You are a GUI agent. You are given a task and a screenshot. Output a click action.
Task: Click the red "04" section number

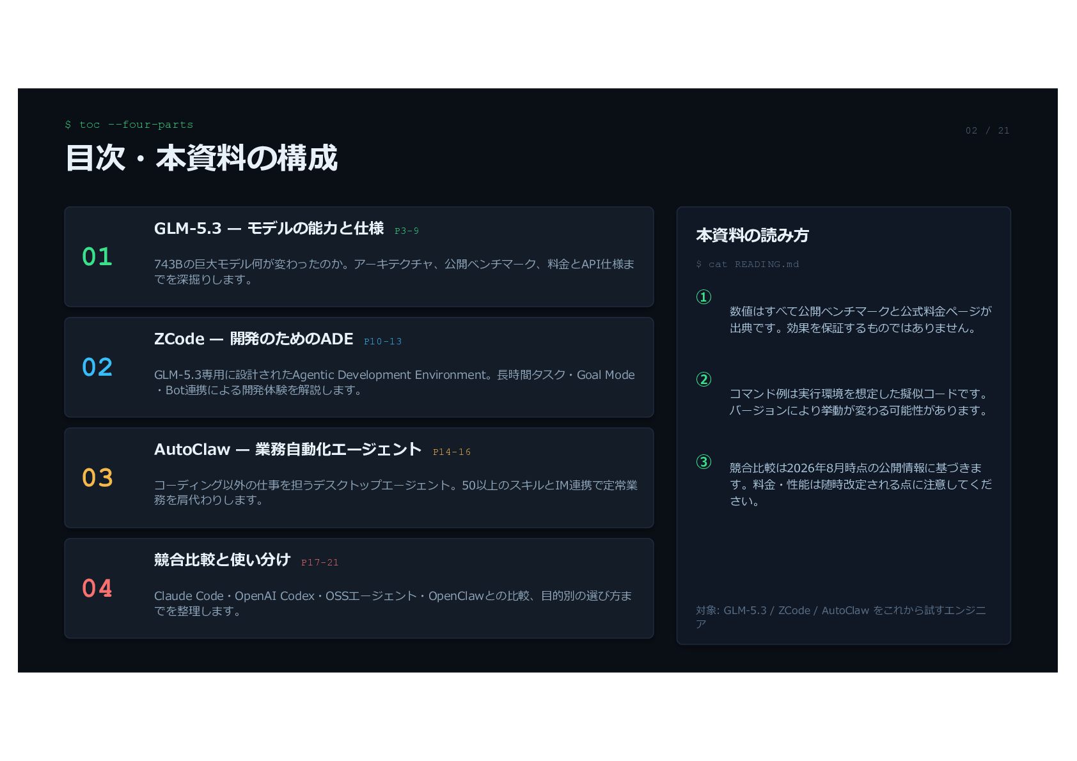[97, 588]
